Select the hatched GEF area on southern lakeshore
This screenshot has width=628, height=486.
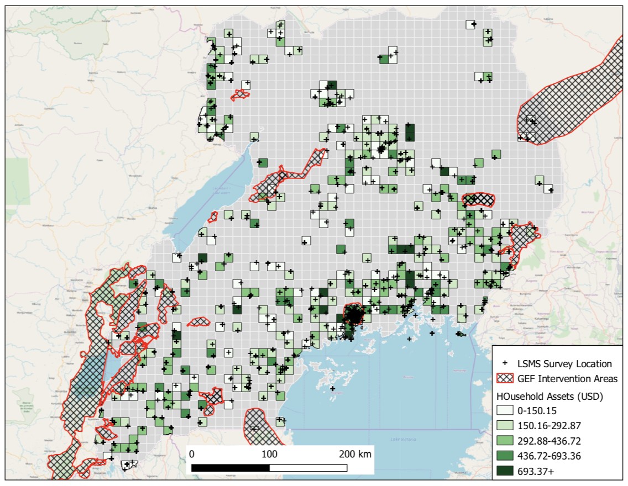[259, 426]
